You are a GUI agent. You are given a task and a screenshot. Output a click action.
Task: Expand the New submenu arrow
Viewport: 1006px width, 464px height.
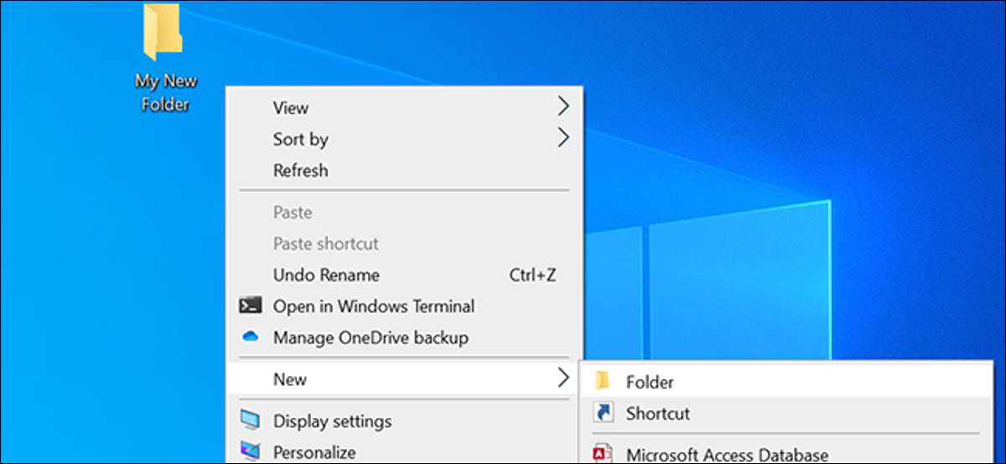pyautogui.click(x=563, y=378)
